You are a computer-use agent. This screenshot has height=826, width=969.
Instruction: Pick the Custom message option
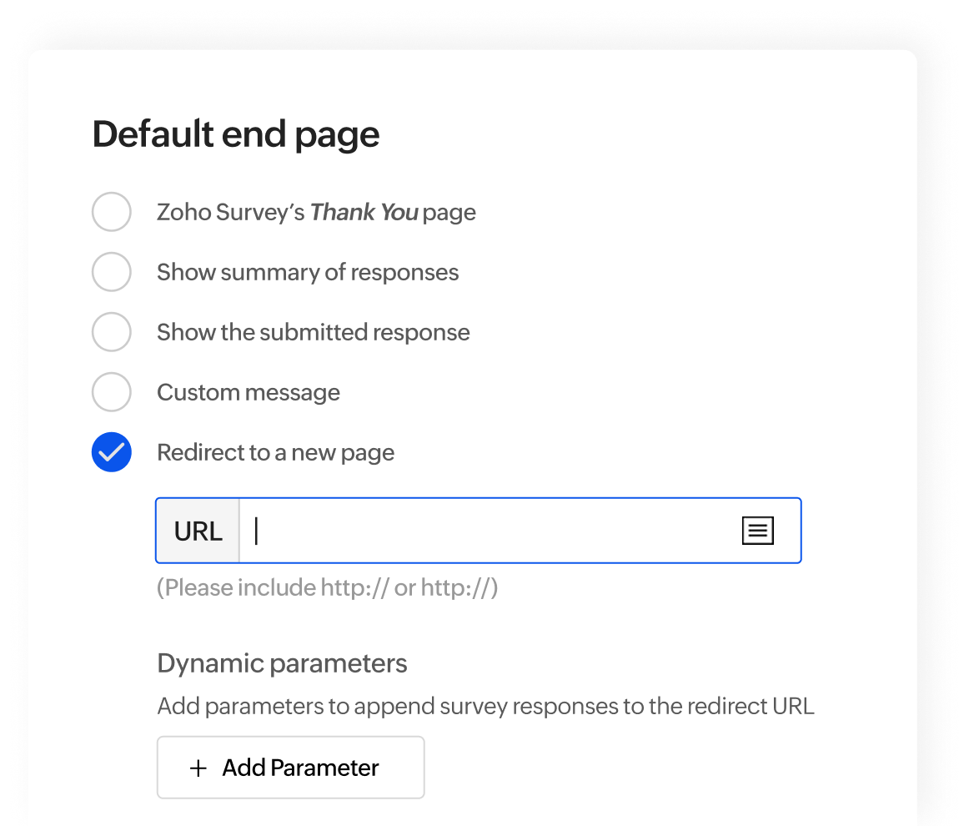[111, 392]
